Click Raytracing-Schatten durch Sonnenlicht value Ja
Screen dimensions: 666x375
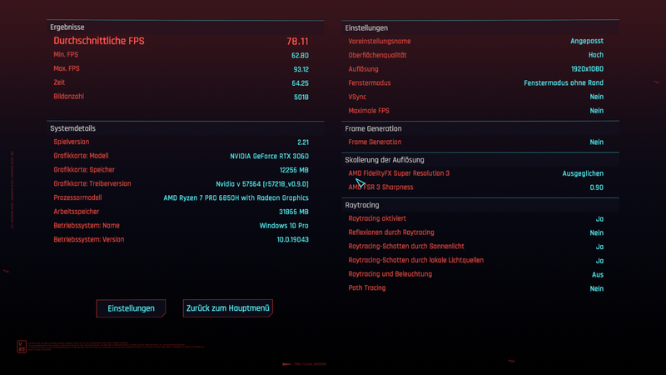pyautogui.click(x=599, y=247)
